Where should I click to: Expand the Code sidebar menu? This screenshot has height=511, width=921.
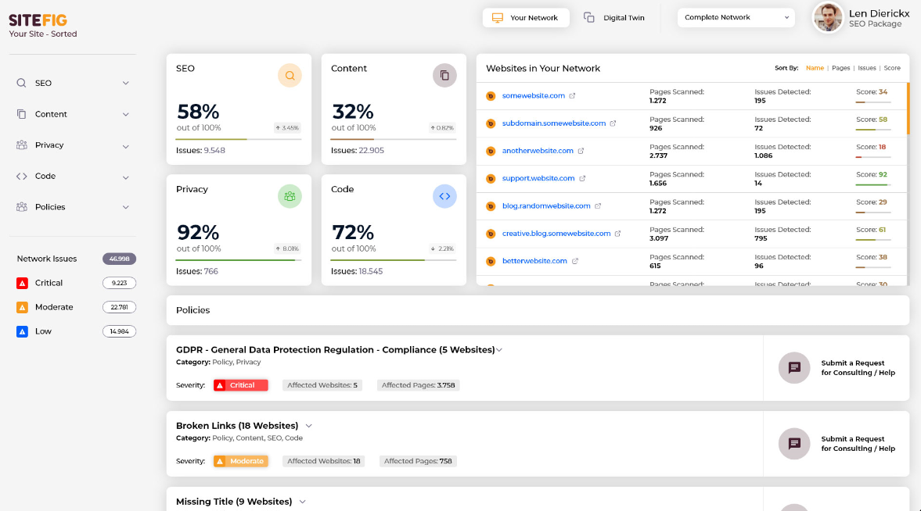pyautogui.click(x=125, y=177)
